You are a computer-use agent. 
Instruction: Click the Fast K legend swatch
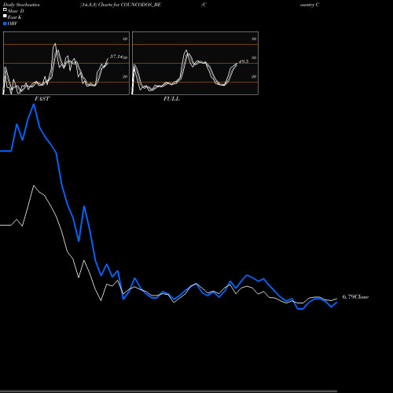[5, 16]
